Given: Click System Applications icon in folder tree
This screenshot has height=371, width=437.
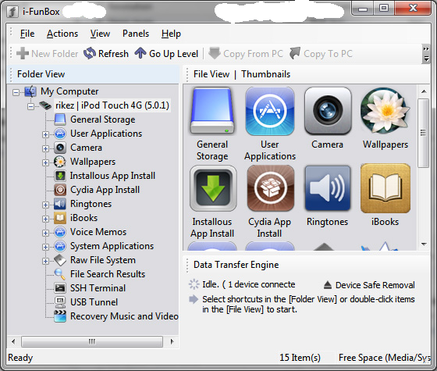Looking at the screenshot, I should point(60,246).
